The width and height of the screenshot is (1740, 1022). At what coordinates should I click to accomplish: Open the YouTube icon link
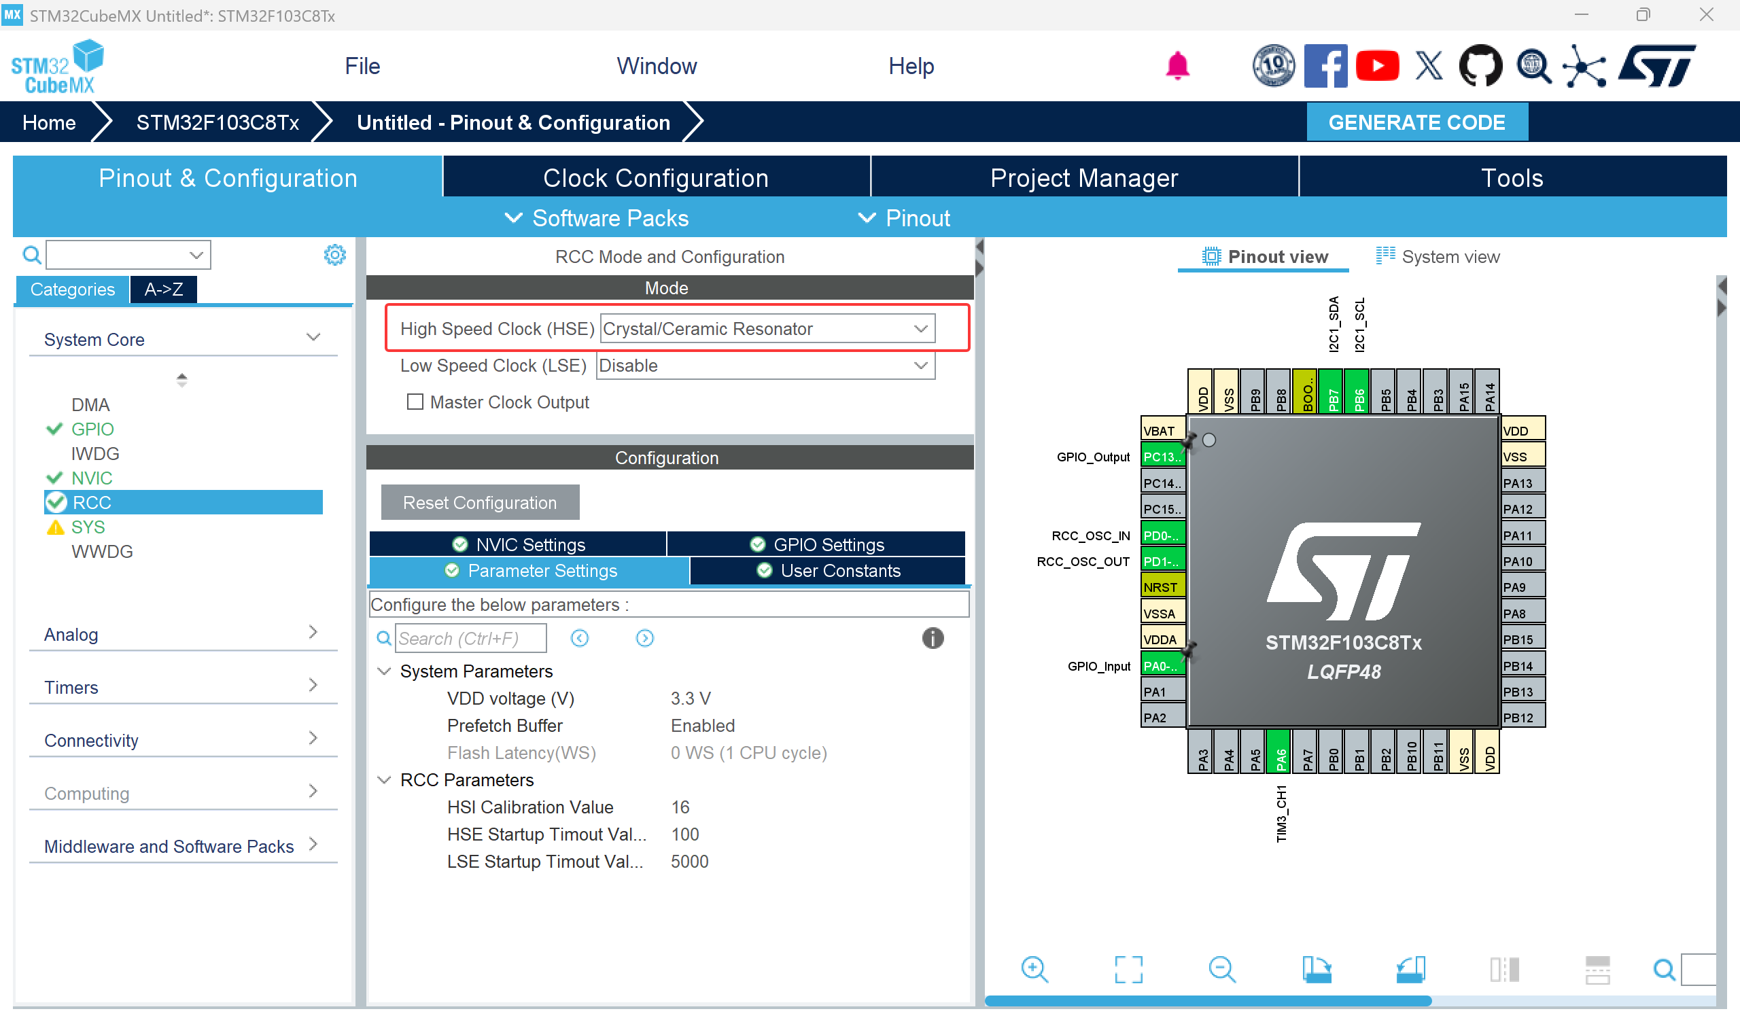pos(1377,67)
